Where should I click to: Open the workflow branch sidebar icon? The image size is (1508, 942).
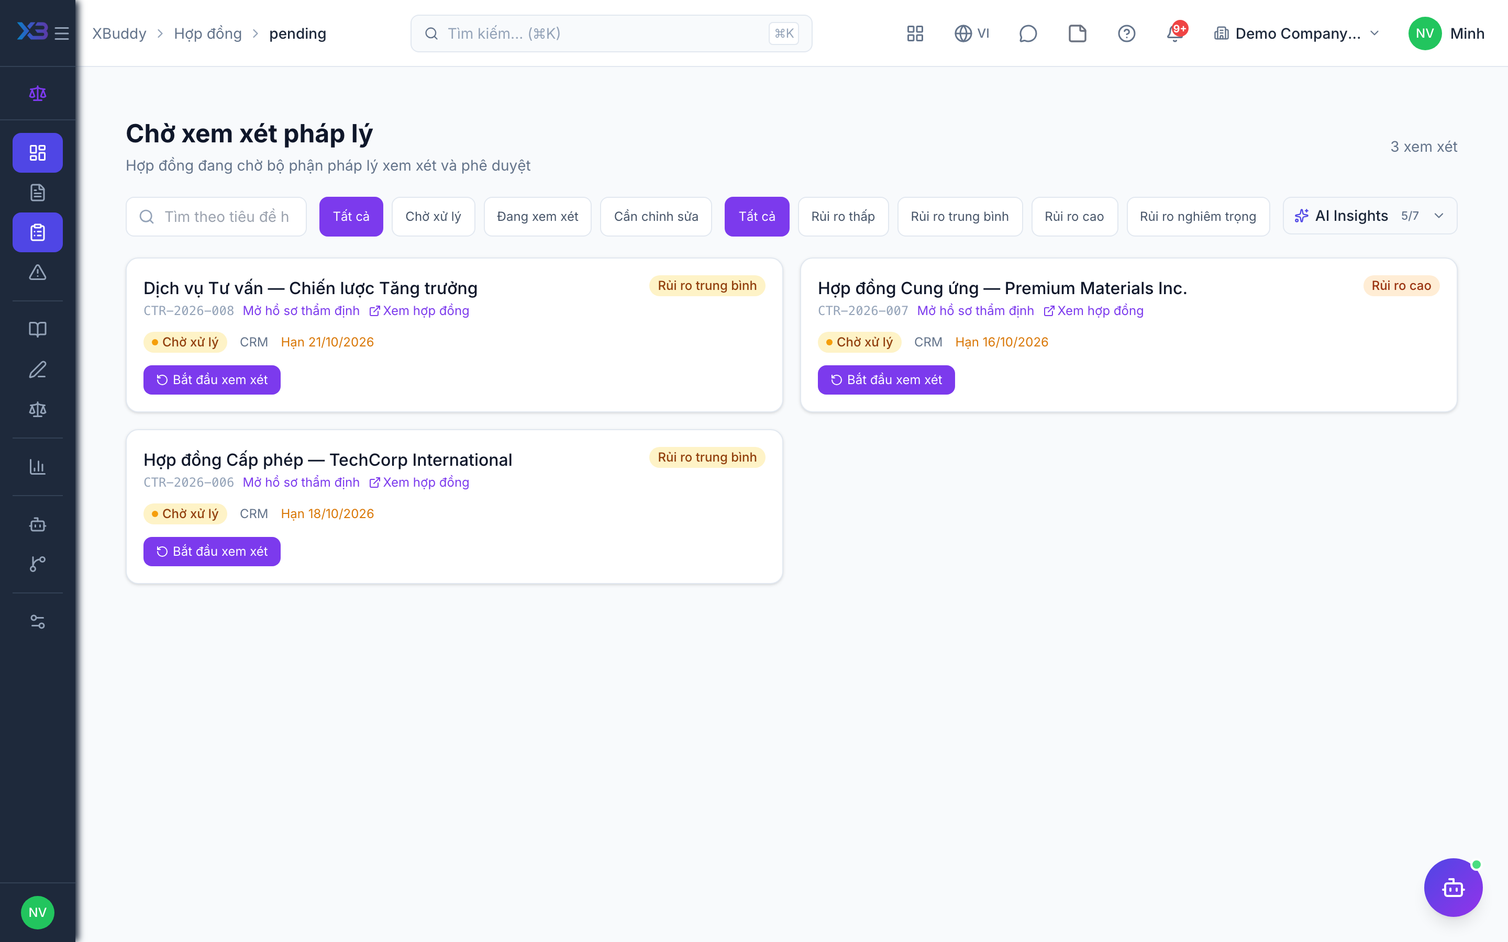point(37,564)
